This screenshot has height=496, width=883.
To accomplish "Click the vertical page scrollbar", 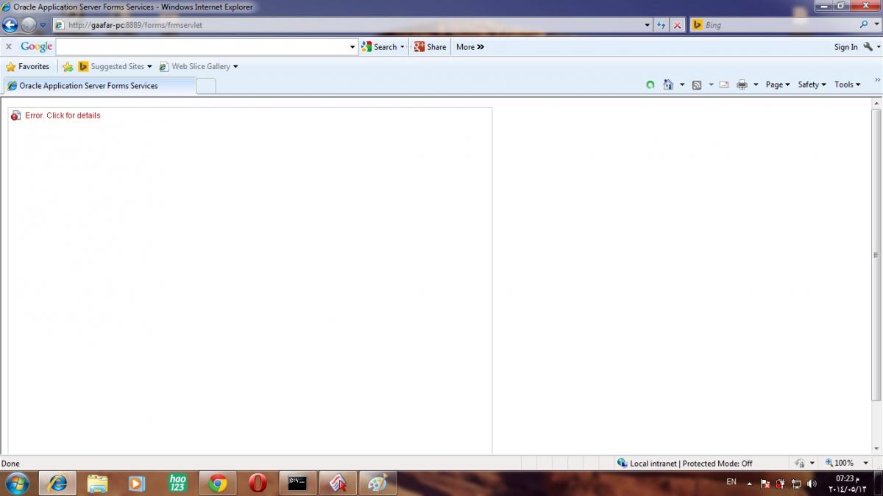I will coord(876,254).
